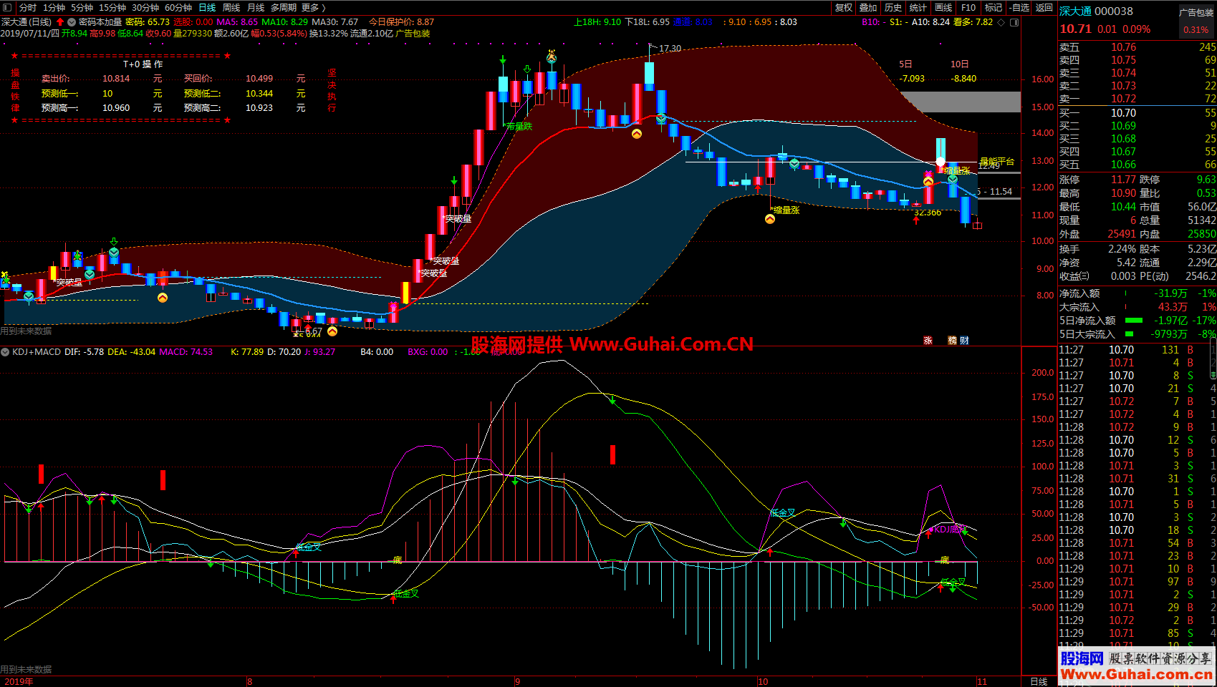
Task: Toggle the left sidebar panel icon
Action: pyautogui.click(x=7, y=7)
